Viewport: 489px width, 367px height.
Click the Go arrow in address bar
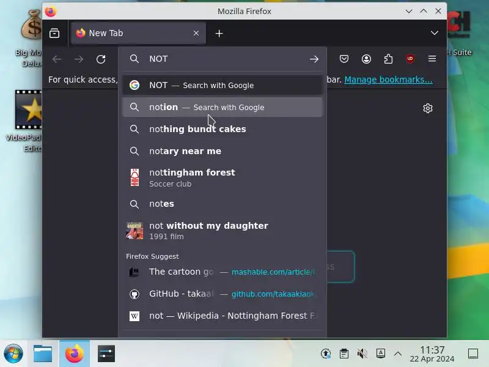point(314,59)
